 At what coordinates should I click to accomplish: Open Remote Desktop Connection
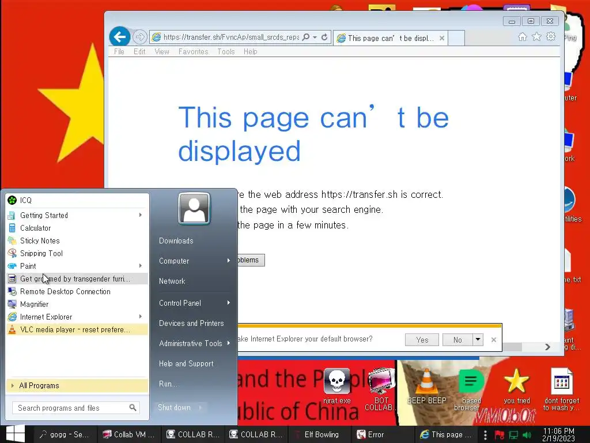click(77, 291)
